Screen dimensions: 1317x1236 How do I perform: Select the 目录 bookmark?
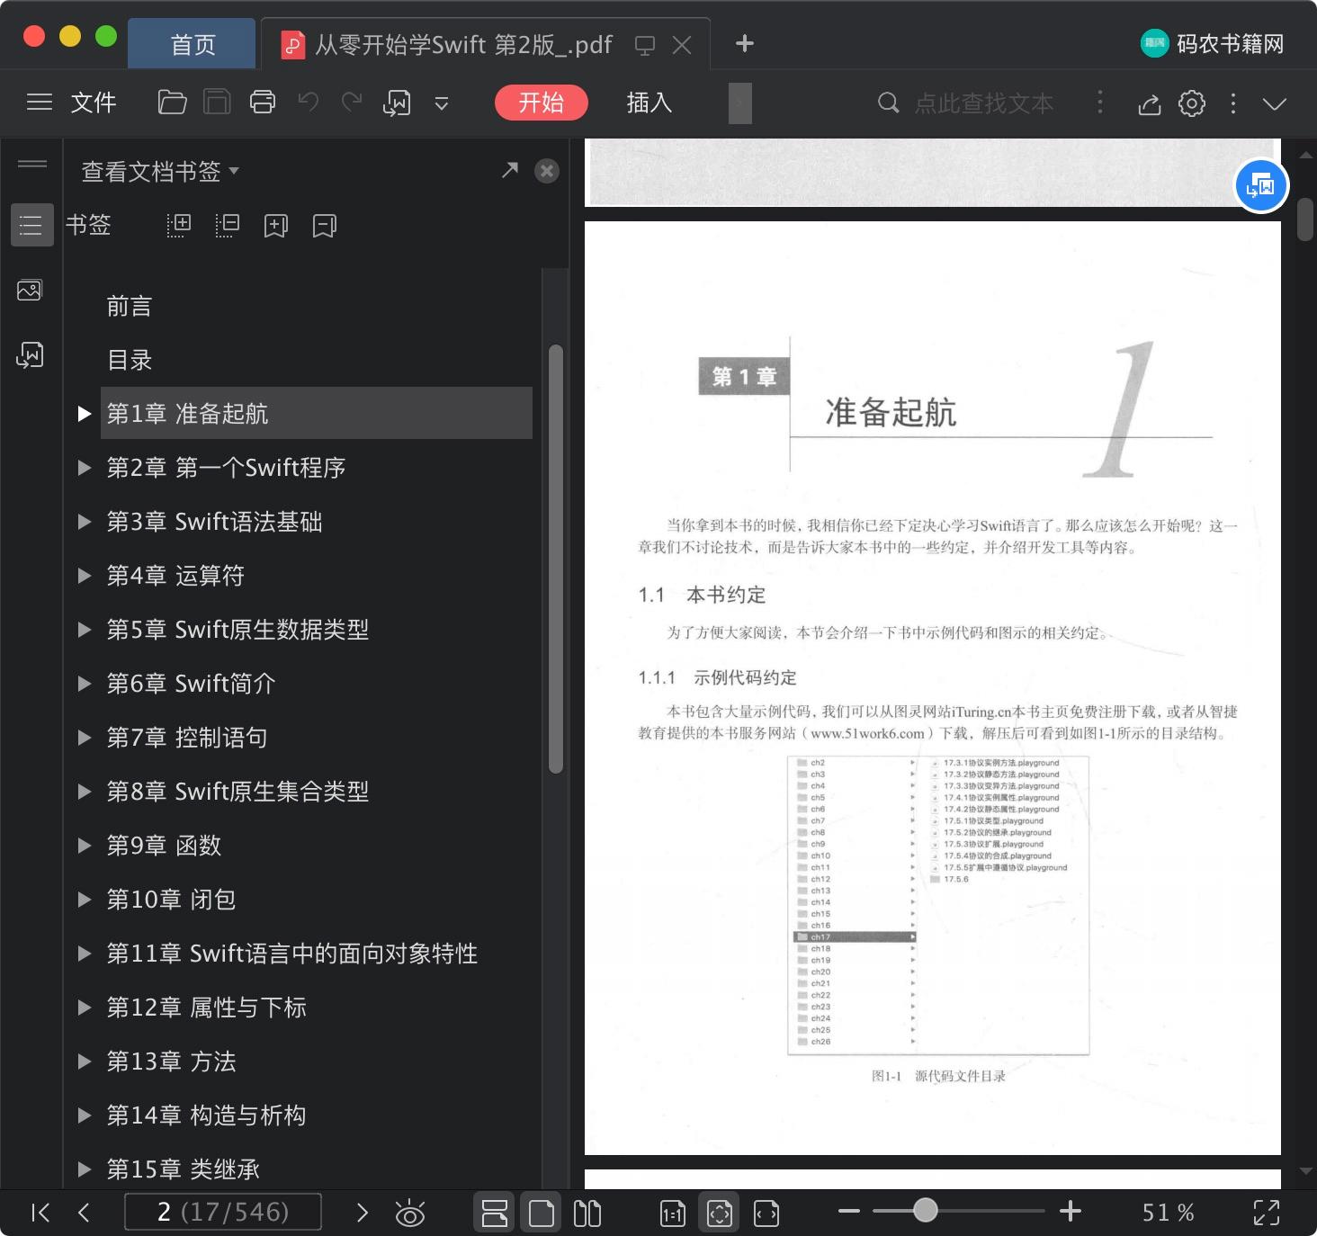coord(130,360)
